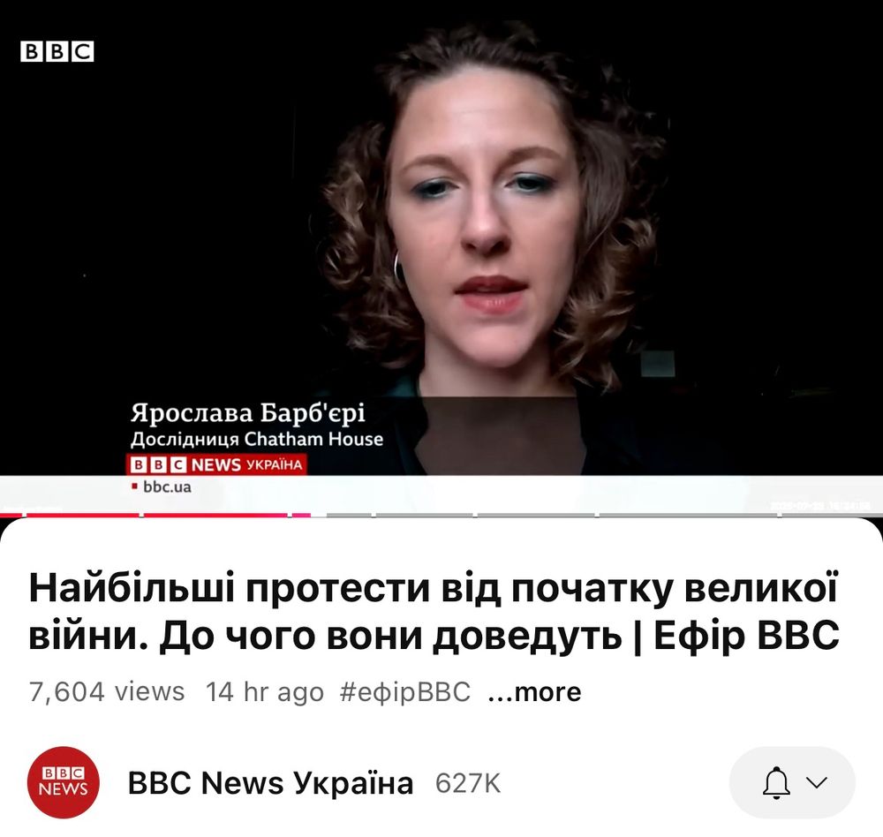Seek to the pink current chapter segment
The width and height of the screenshot is (883, 837).
(301, 515)
